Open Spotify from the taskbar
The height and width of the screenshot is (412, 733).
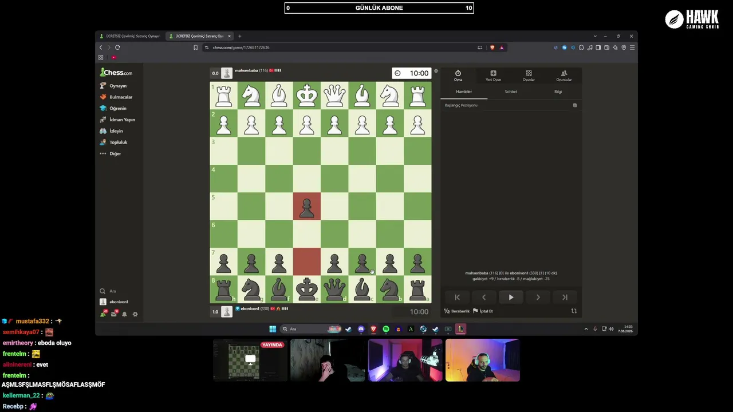point(386,329)
